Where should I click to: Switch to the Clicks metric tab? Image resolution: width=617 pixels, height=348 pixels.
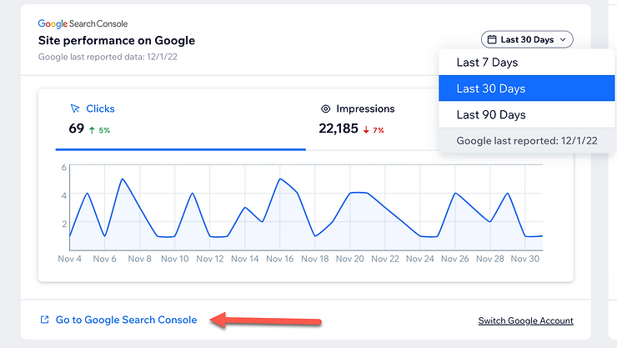[x=181, y=119]
